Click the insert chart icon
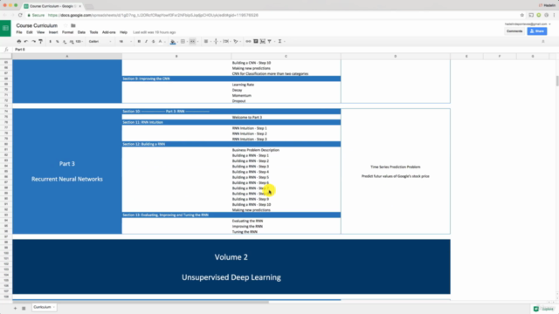This screenshot has width=559, height=314. (x=263, y=41)
